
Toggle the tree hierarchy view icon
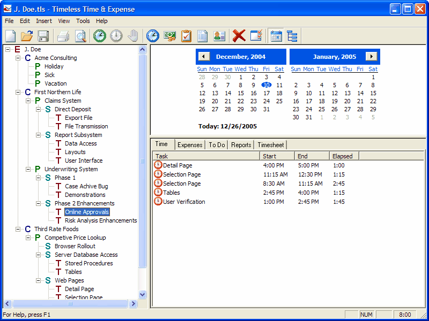[x=292, y=36]
